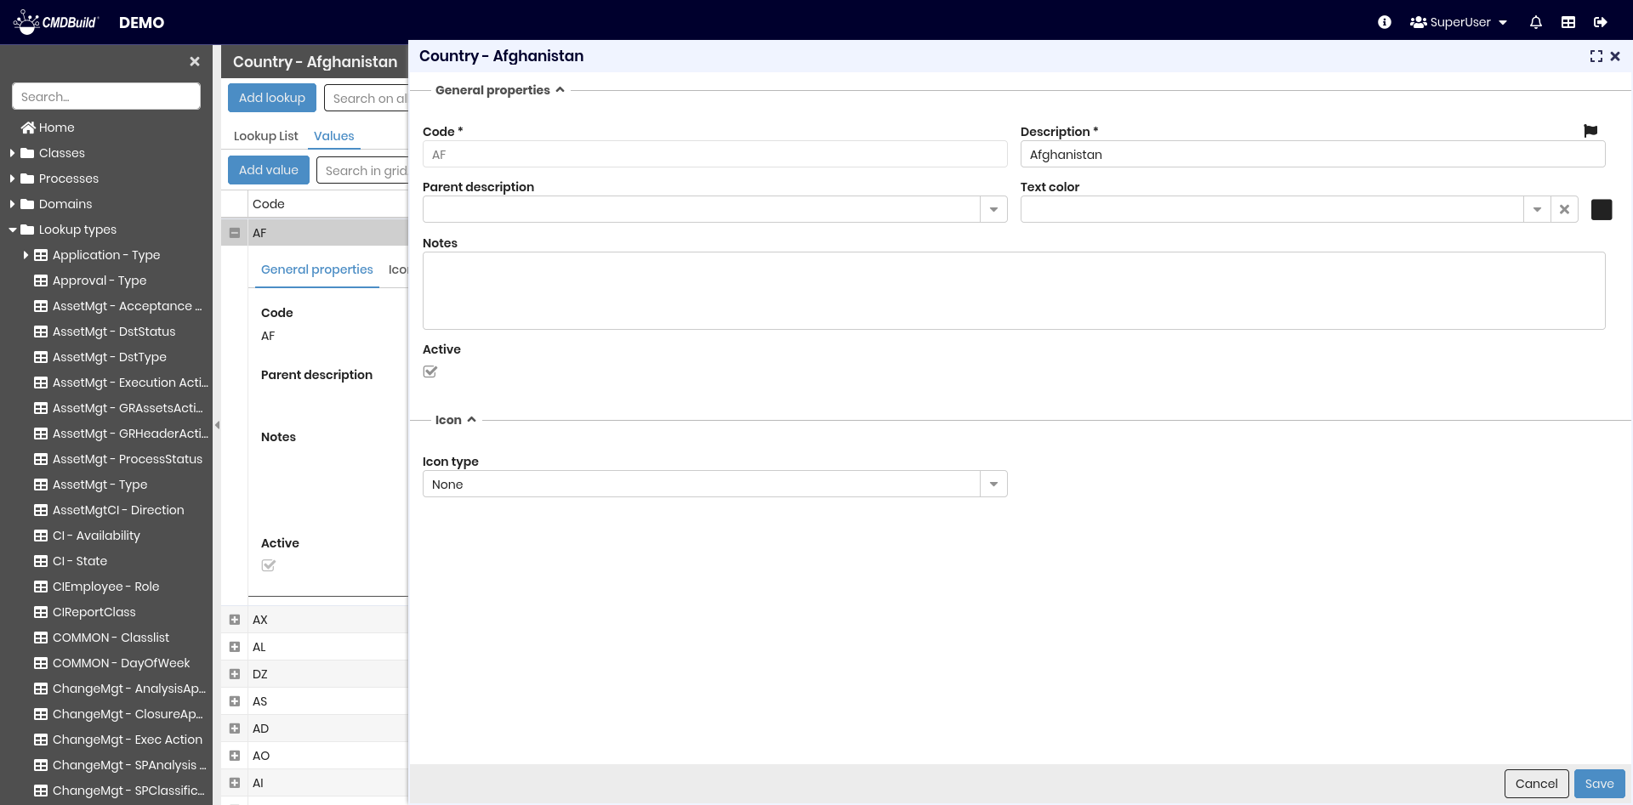Expand the CI - State lookup type
Viewport: 1633px width, 805px height.
(81, 561)
